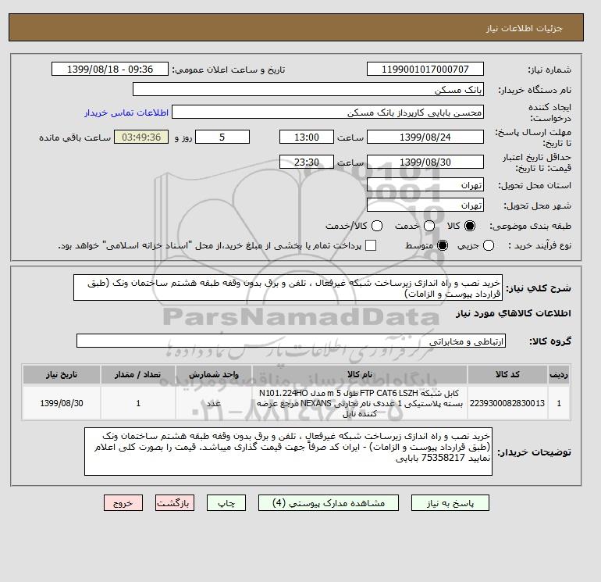This screenshot has width=601, height=582.
Task: Click the response deadline date field
Action: pyautogui.click(x=425, y=137)
